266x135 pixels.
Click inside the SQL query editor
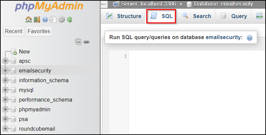(x=197, y=92)
